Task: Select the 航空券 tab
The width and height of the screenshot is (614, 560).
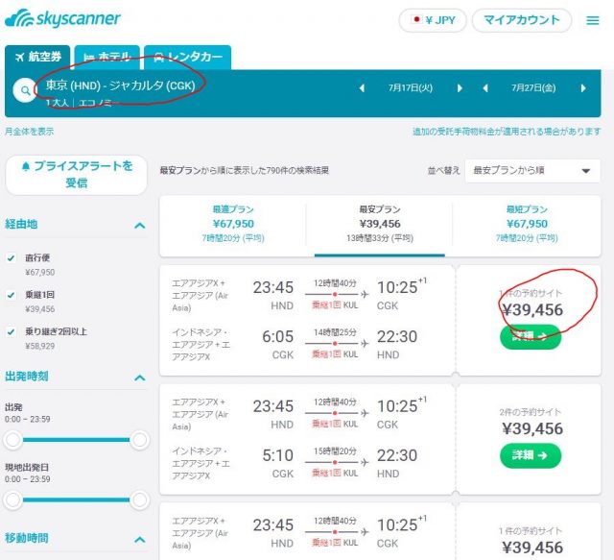Action: (x=37, y=58)
